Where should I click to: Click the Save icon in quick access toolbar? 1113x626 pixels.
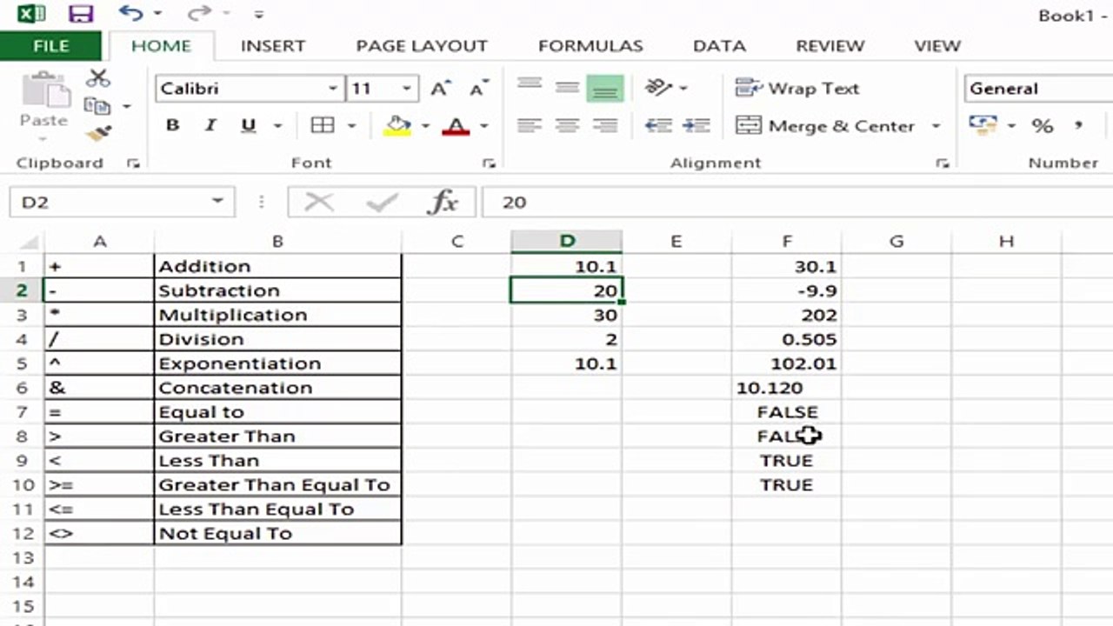coord(80,14)
